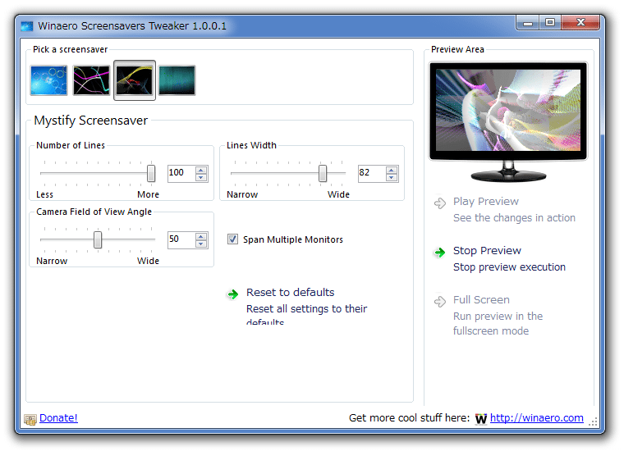Increase Camera Field of View with up arrow
Image resolution: width=624 pixels, height=451 pixels.
point(201,236)
